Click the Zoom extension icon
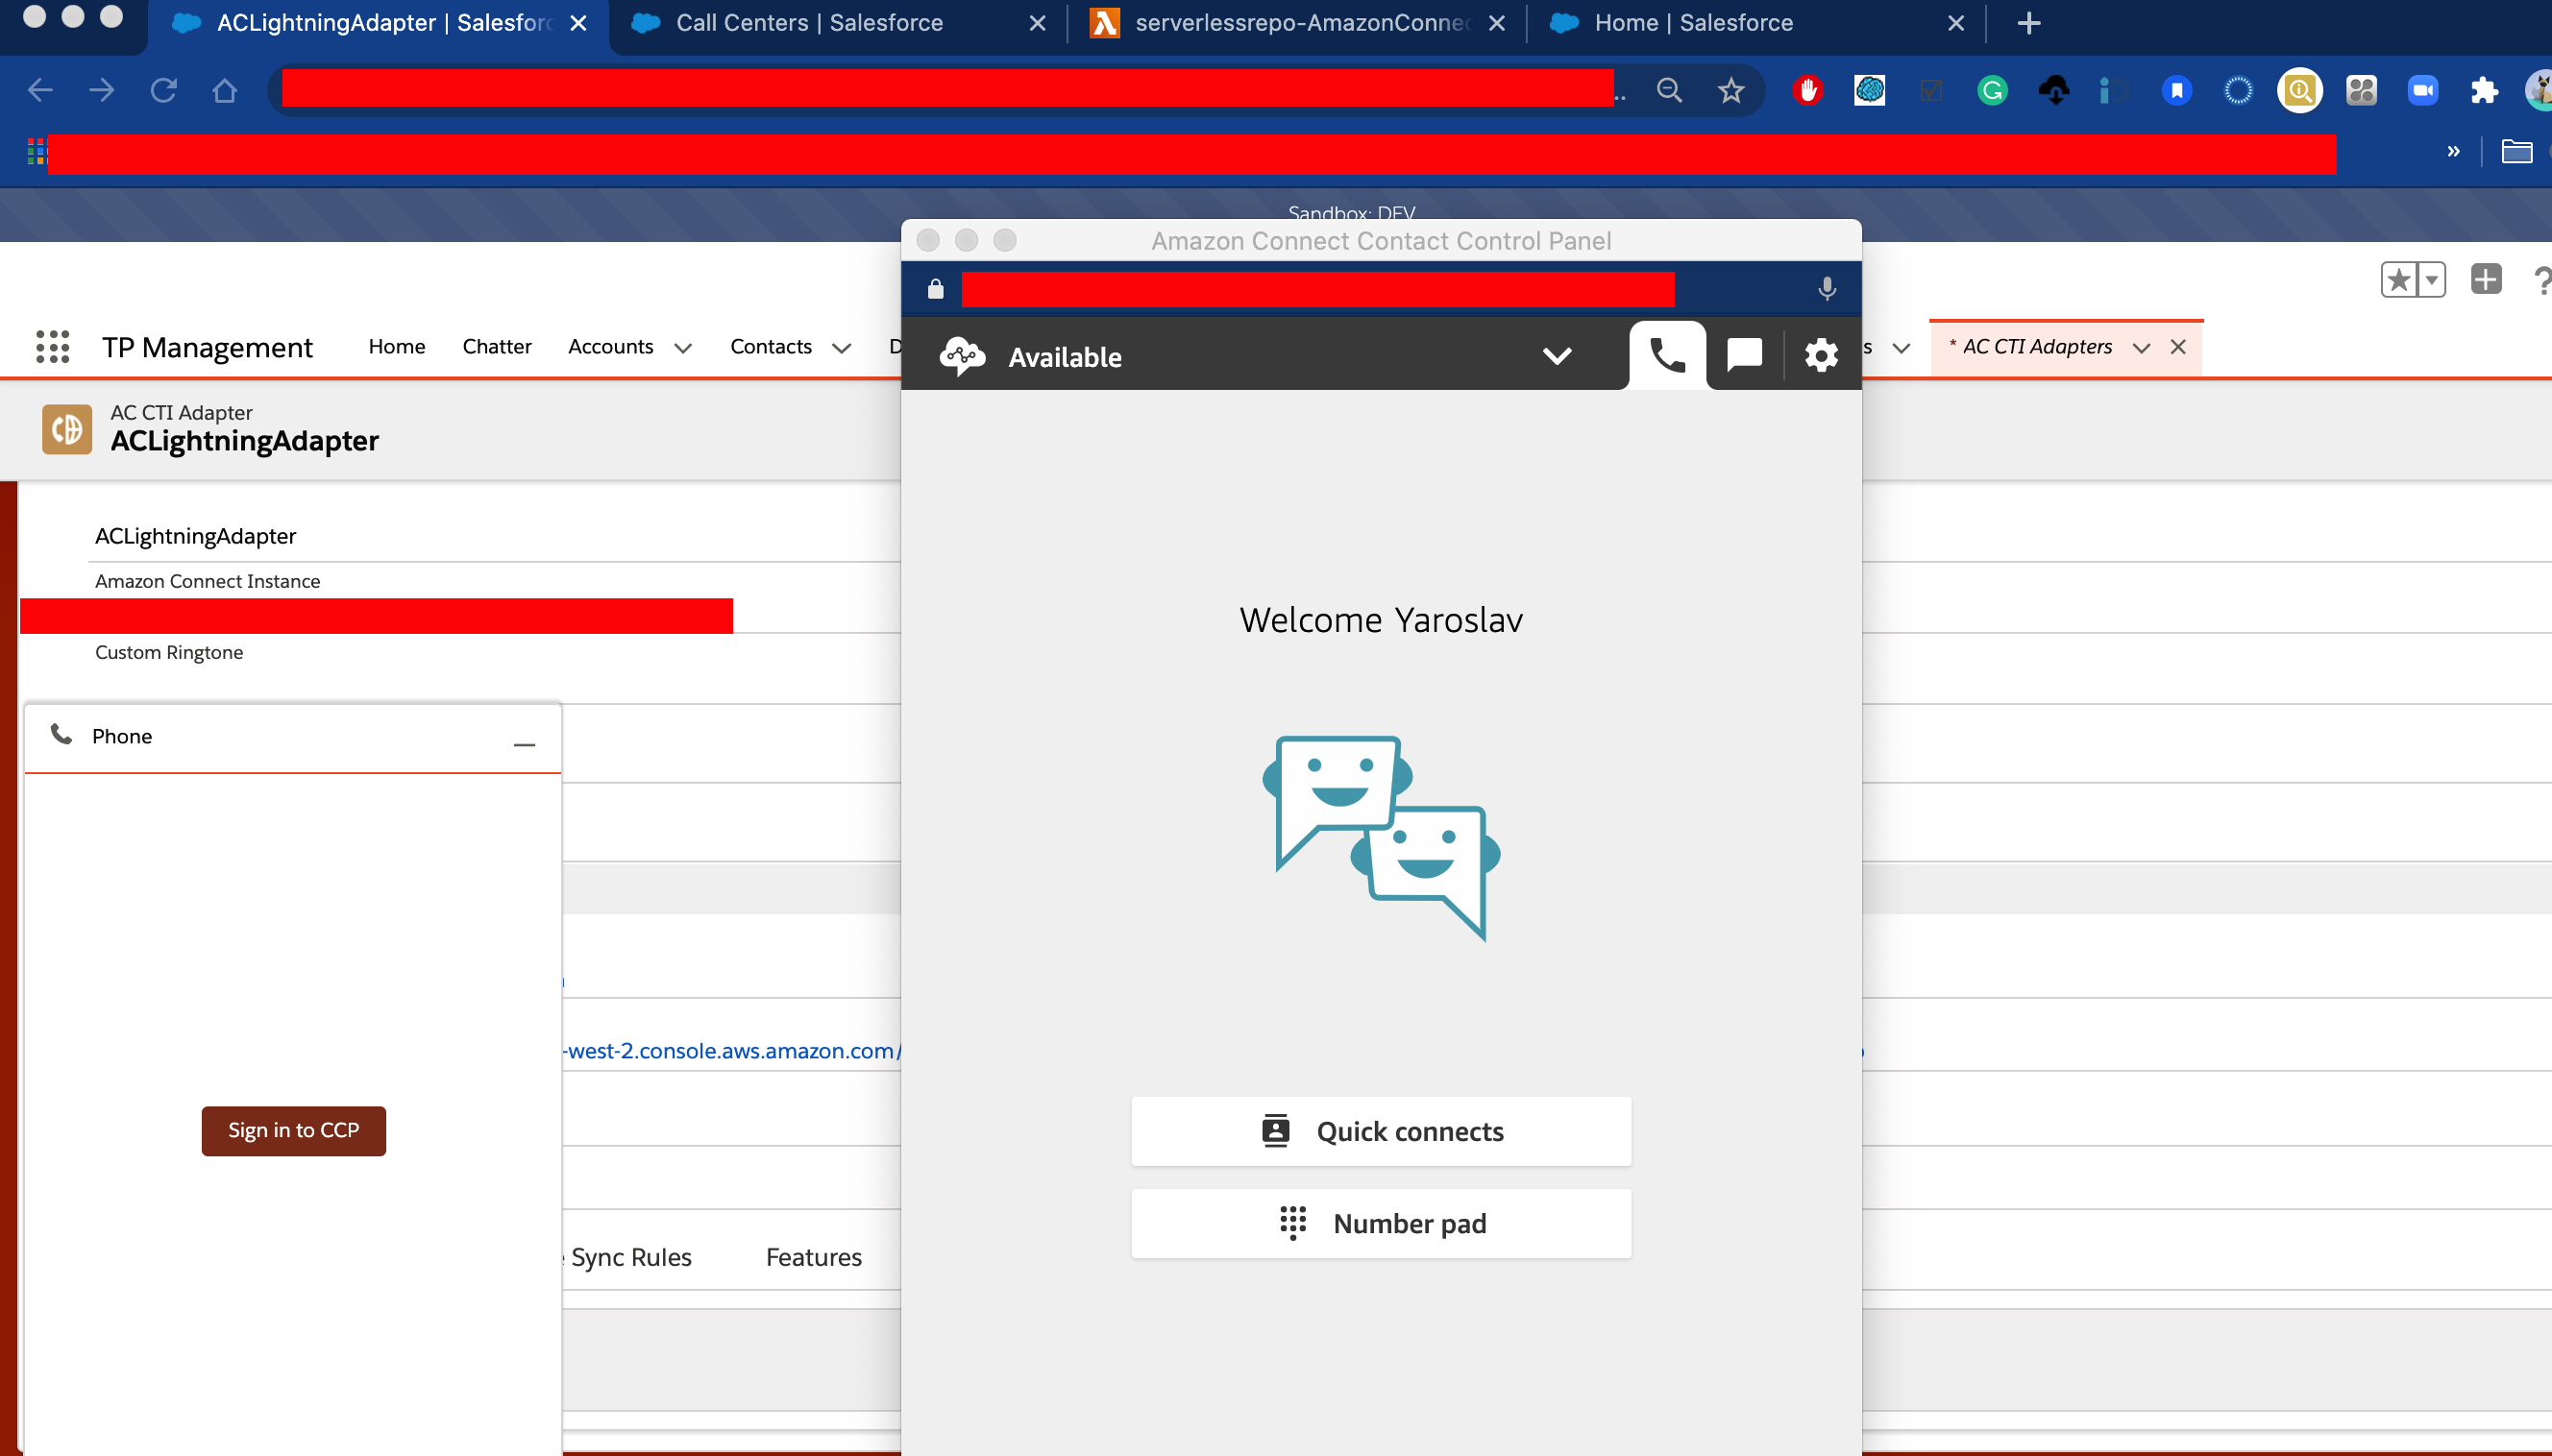2552x1456 pixels. (2422, 91)
